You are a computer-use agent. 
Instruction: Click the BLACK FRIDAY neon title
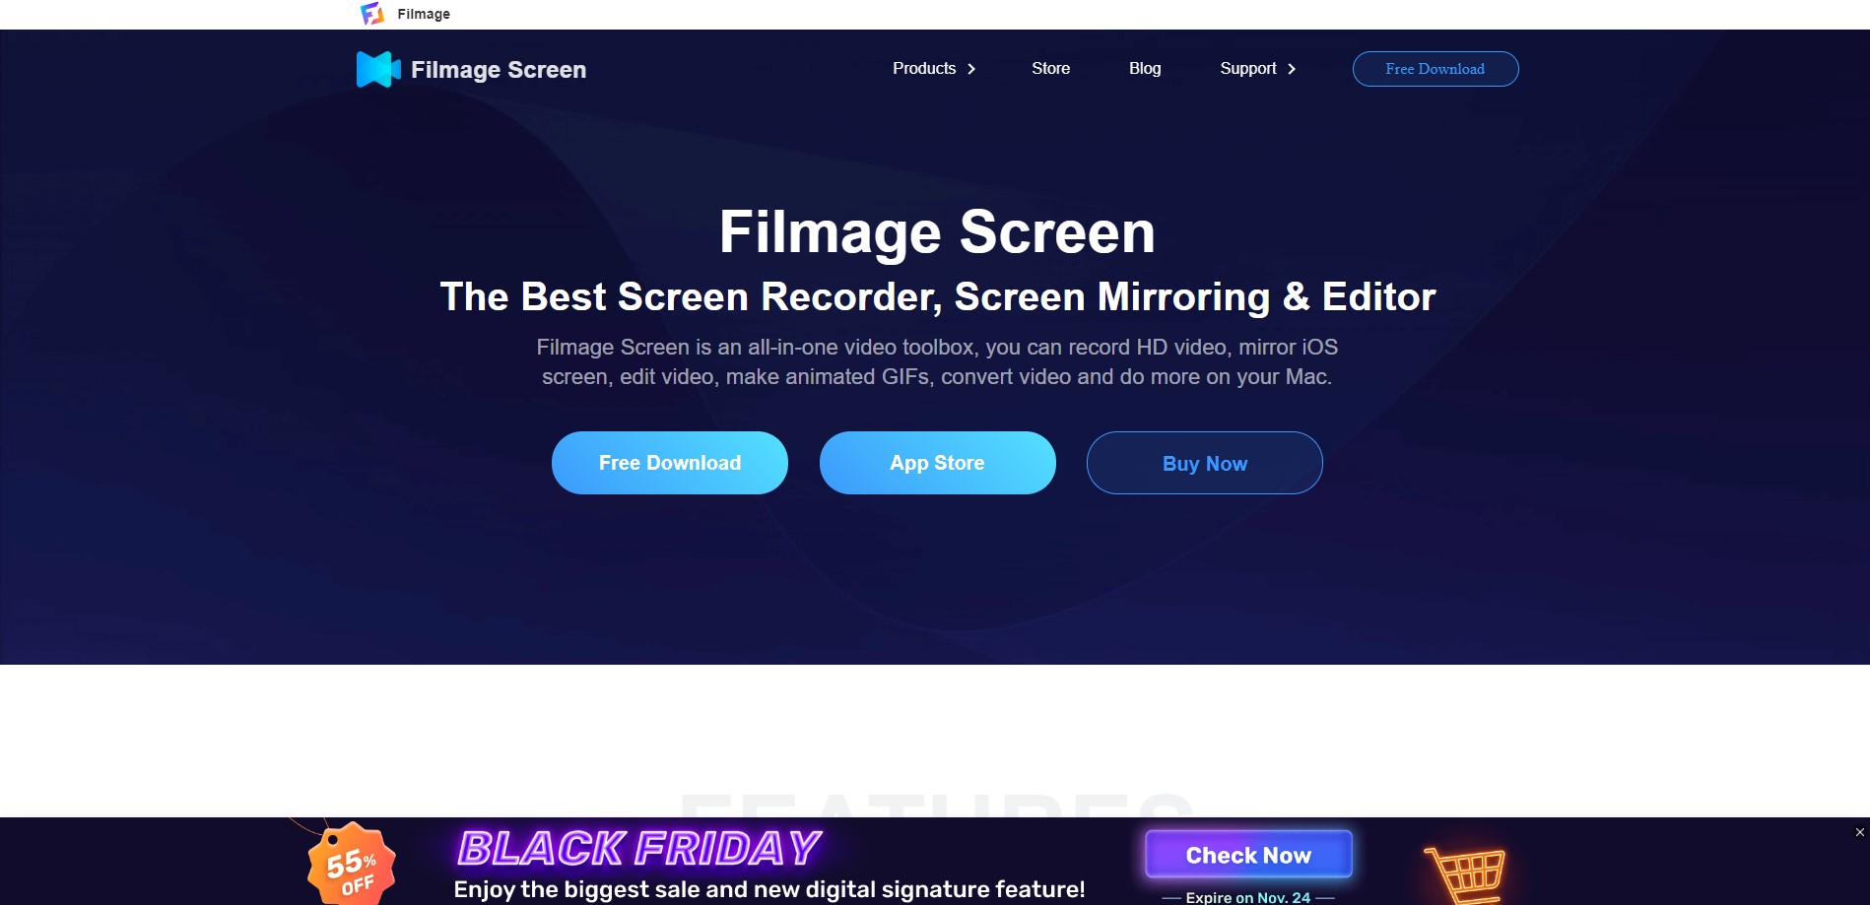[639, 848]
